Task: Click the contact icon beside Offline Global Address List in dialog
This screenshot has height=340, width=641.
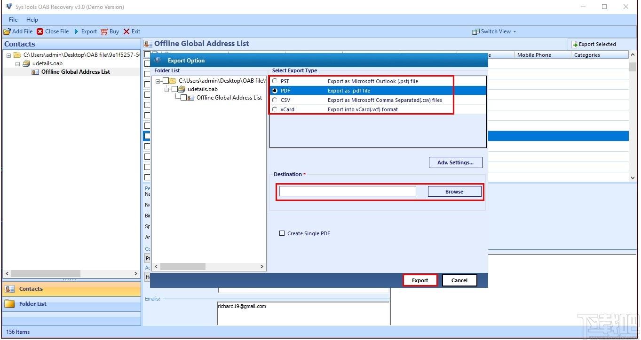Action: [x=190, y=98]
